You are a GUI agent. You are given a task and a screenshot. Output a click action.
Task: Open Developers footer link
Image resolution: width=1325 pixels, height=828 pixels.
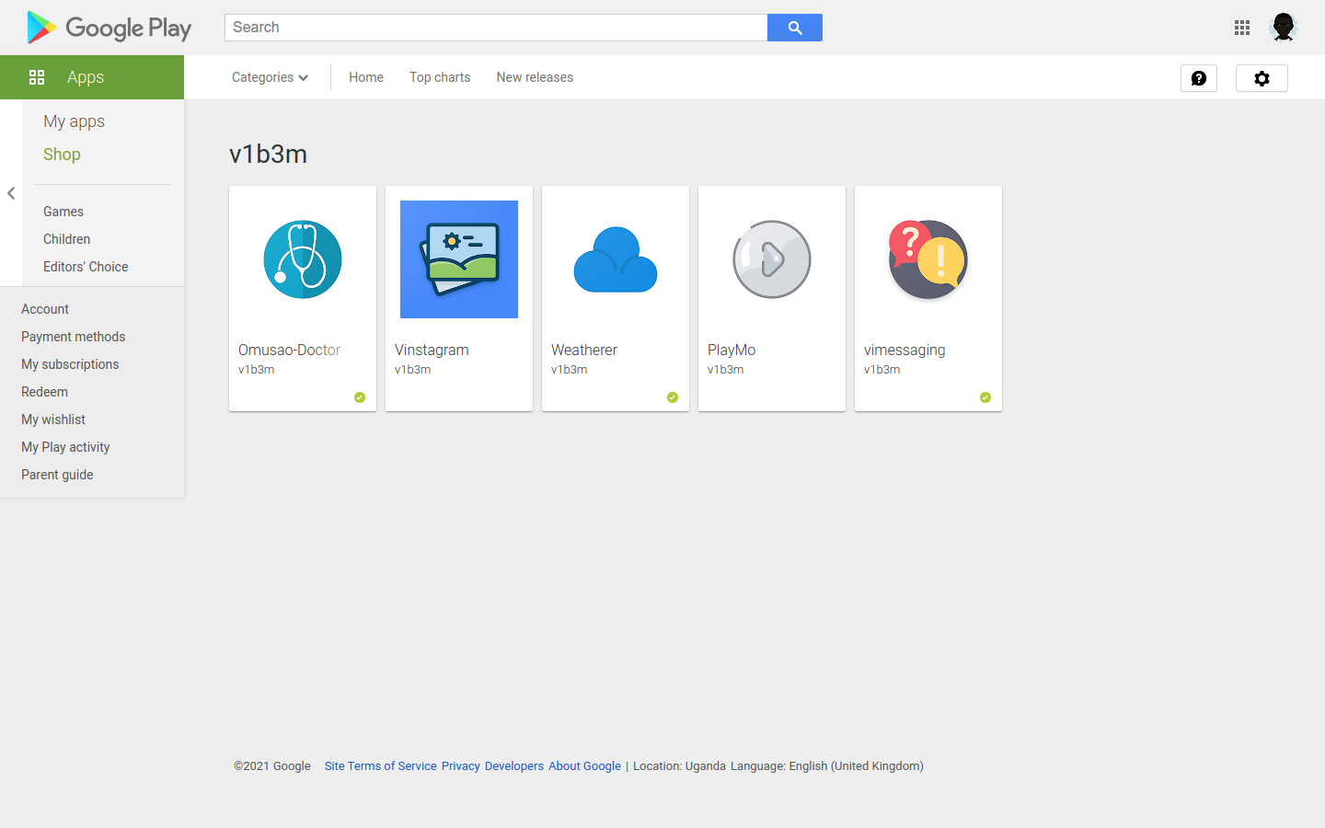click(514, 765)
